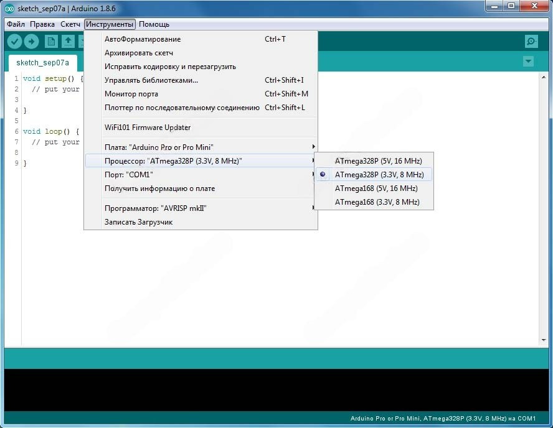Click the Open sketch icon
Screen dimensions: 553x428
tap(68, 42)
